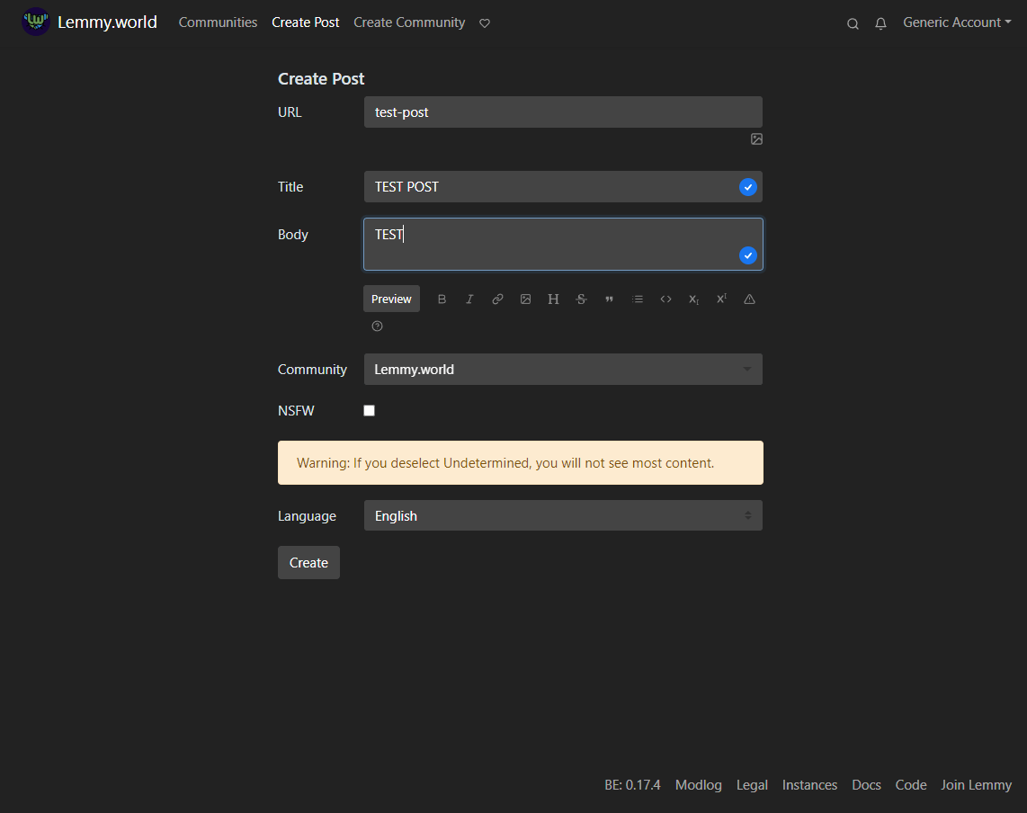Open the Language selector
Viewport: 1027px width, 813px height.
click(563, 515)
